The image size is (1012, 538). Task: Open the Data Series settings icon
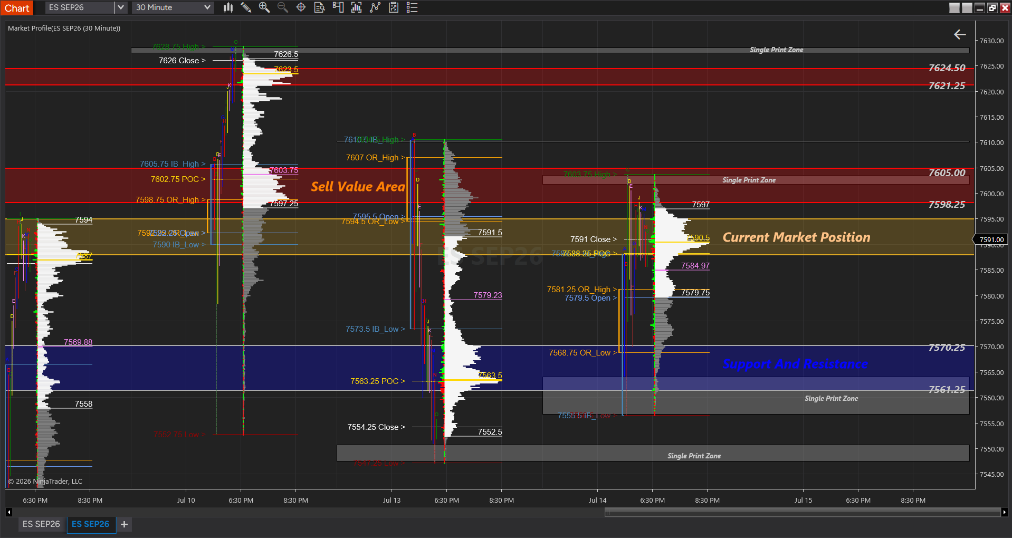point(394,7)
